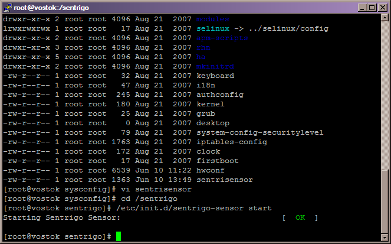Minimize the root@vostok terminal window
Viewport: 391px width, 244px height.
(x=362, y=8)
